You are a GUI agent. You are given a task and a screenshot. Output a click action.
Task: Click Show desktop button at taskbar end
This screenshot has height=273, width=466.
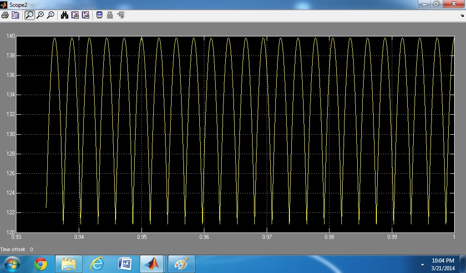point(464,264)
